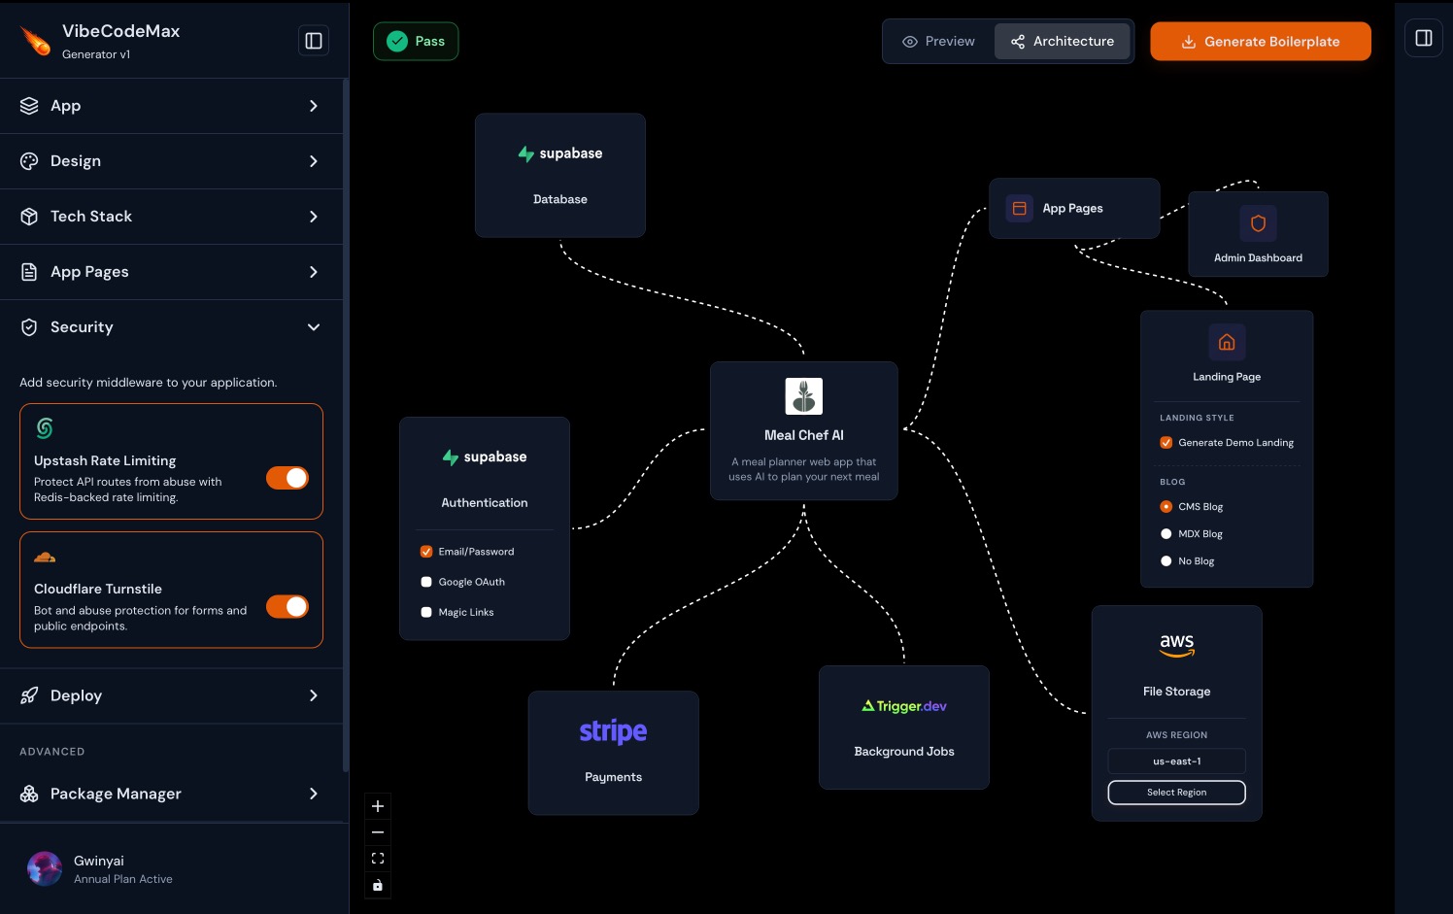Image resolution: width=1453 pixels, height=914 pixels.
Task: Collapse the Security section chevron
Action: 314,327
